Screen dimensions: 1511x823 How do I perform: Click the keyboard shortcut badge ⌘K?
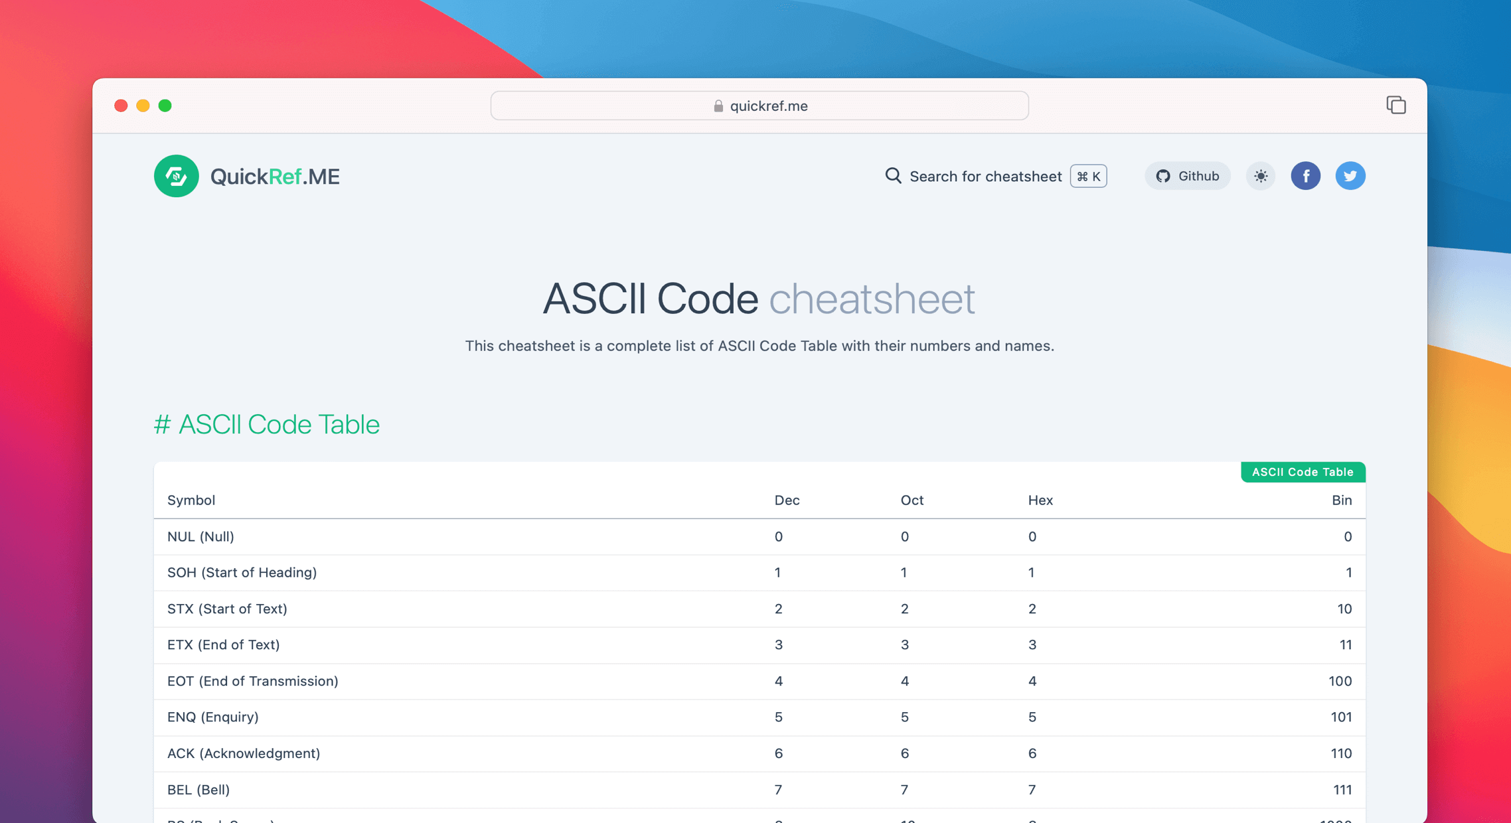point(1088,176)
